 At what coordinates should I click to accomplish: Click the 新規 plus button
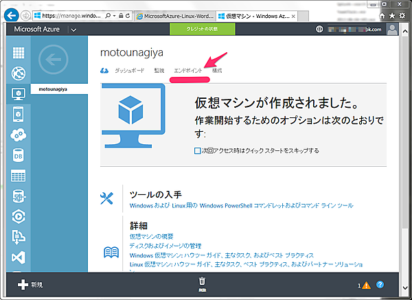point(30,285)
